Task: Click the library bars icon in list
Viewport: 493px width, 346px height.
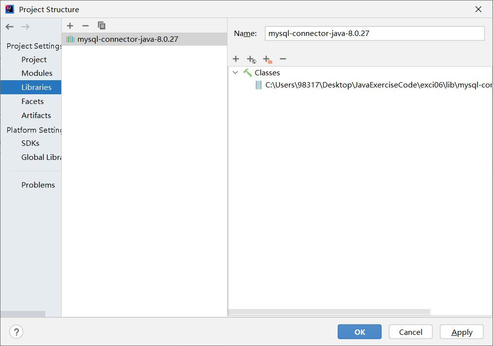Action: pos(70,39)
